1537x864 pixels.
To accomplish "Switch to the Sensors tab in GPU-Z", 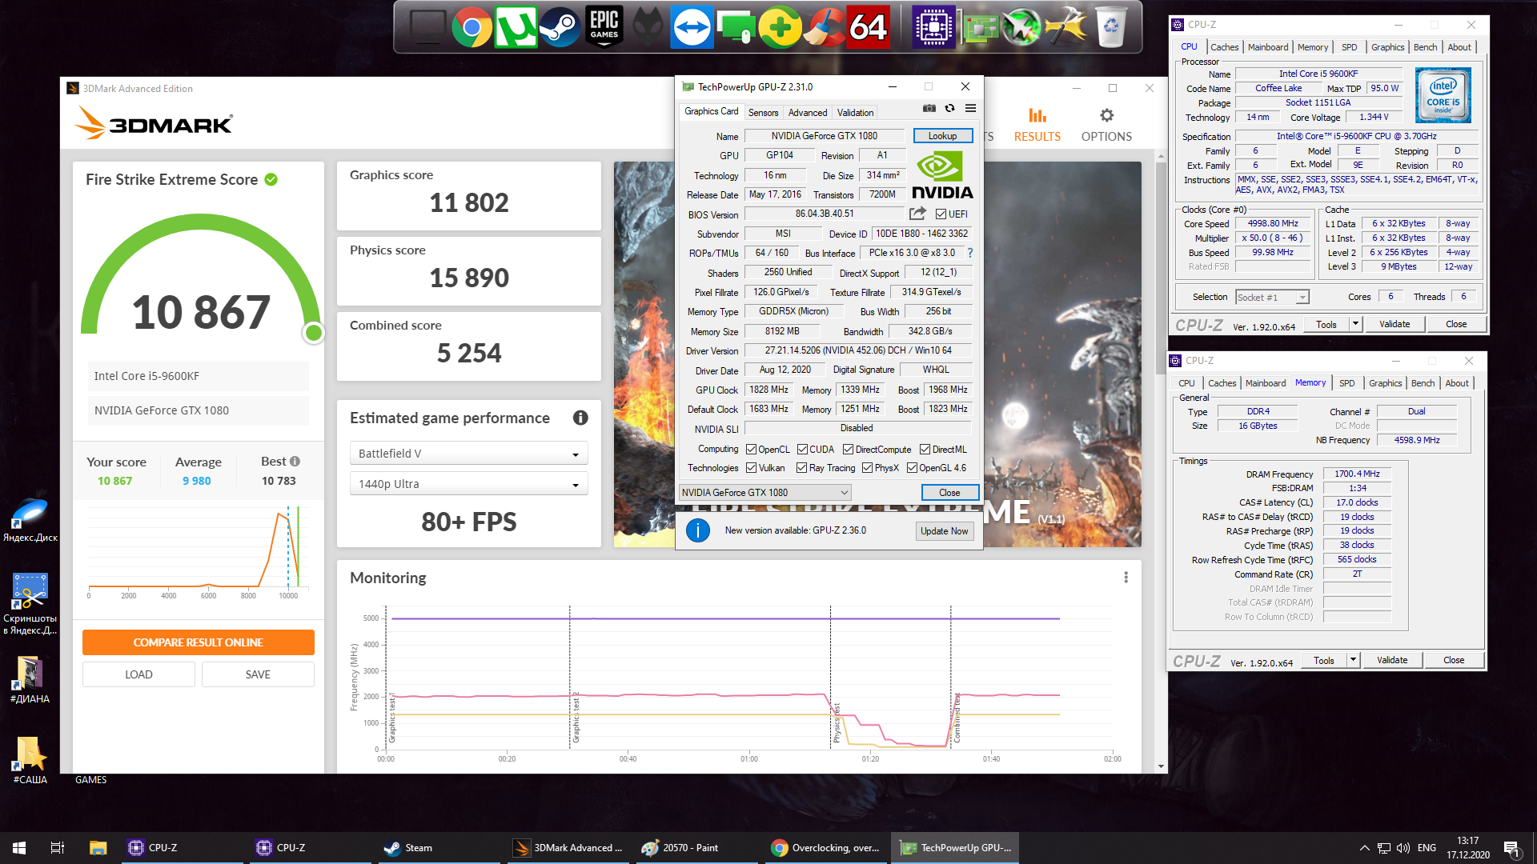I will click(x=763, y=113).
